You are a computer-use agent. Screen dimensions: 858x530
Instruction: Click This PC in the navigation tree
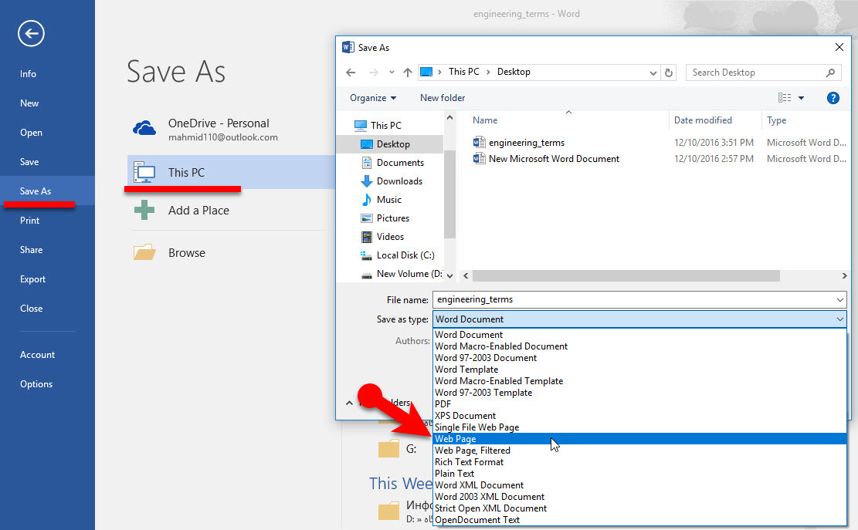[x=386, y=125]
